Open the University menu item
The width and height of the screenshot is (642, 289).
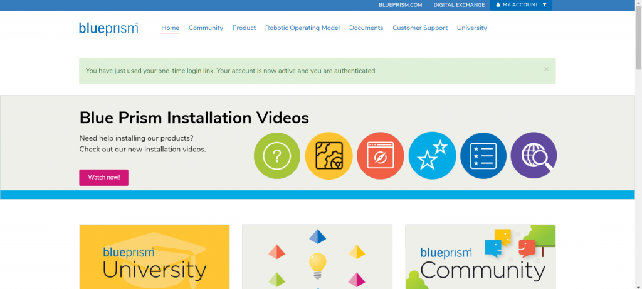coord(471,28)
